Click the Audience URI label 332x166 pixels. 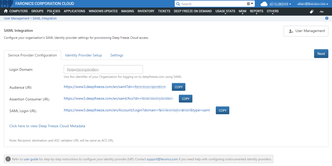(x=21, y=87)
